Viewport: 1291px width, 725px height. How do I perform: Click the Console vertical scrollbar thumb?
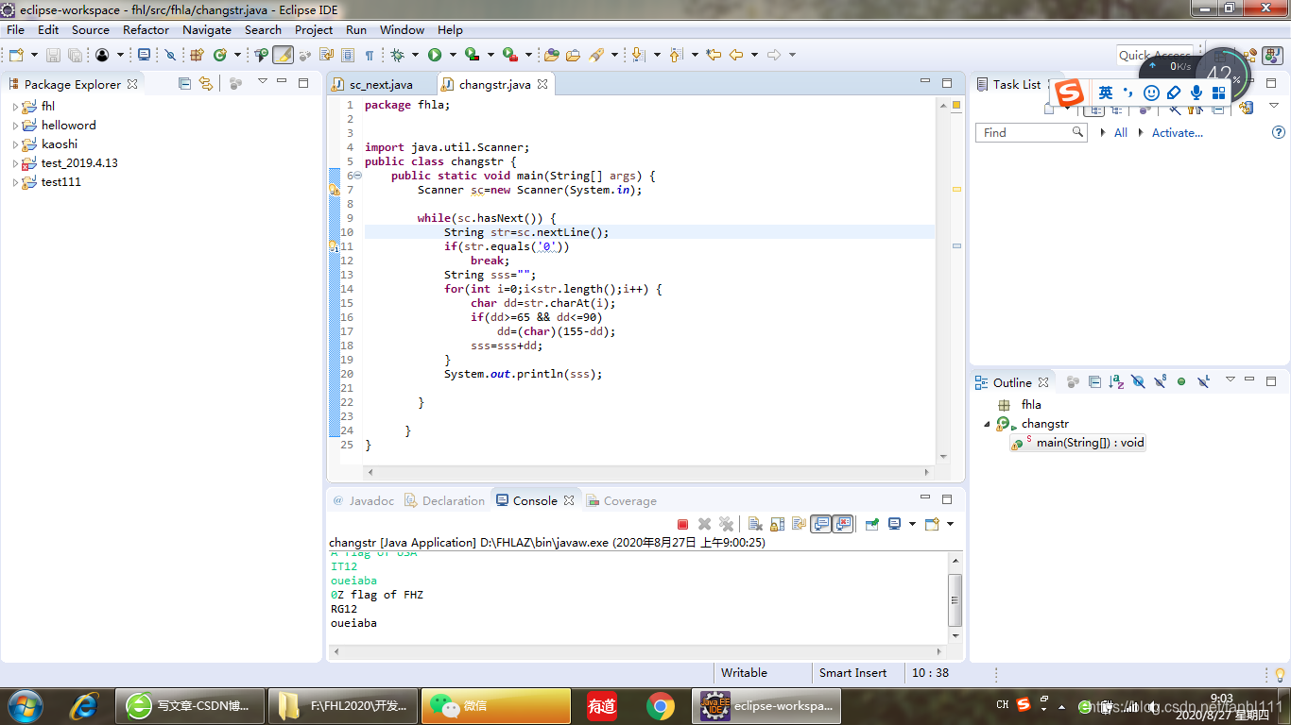pyautogui.click(x=955, y=600)
